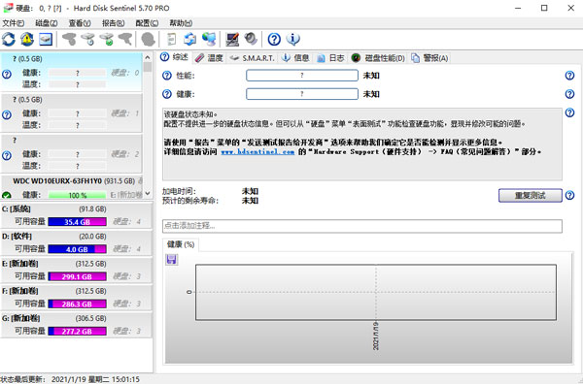This screenshot has height=384, width=583.
Task: Click the disk list scrollbar thumb
Action: [x=148, y=67]
